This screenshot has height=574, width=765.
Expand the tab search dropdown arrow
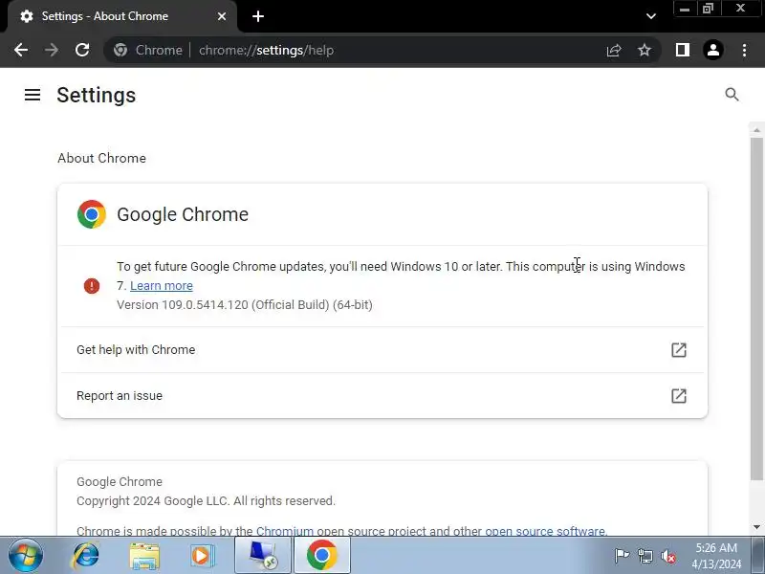tap(651, 16)
